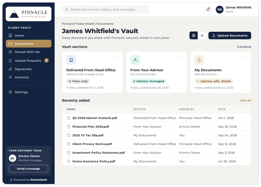Click the From Your Advisor person icon
Screen dimensions: 261x187
[135, 60]
